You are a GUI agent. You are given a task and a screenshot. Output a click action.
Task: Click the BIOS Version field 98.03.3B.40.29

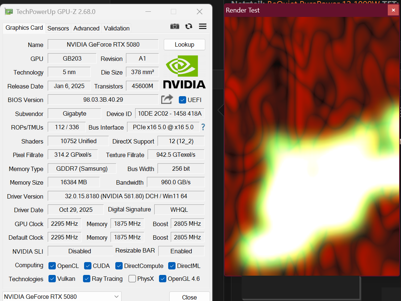103,99
